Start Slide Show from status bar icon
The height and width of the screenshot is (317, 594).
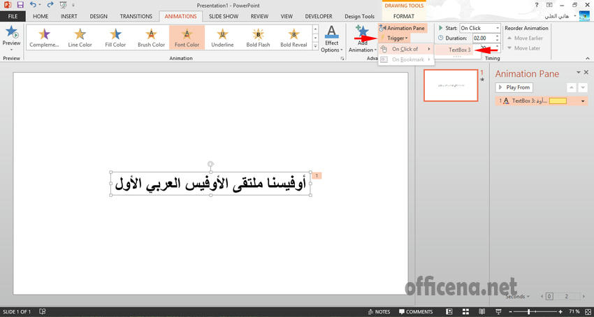tap(499, 311)
